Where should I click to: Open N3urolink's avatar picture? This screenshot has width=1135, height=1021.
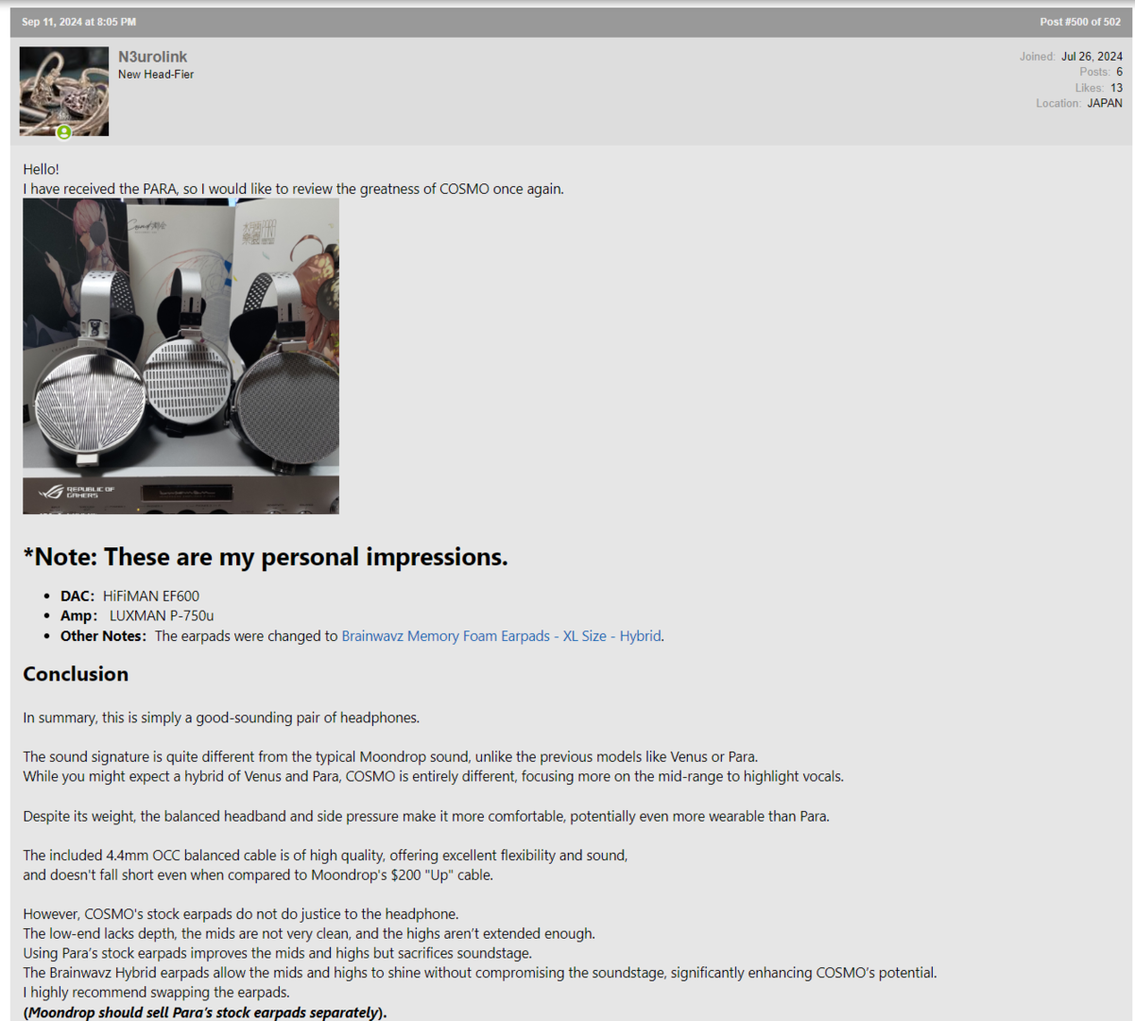64,91
